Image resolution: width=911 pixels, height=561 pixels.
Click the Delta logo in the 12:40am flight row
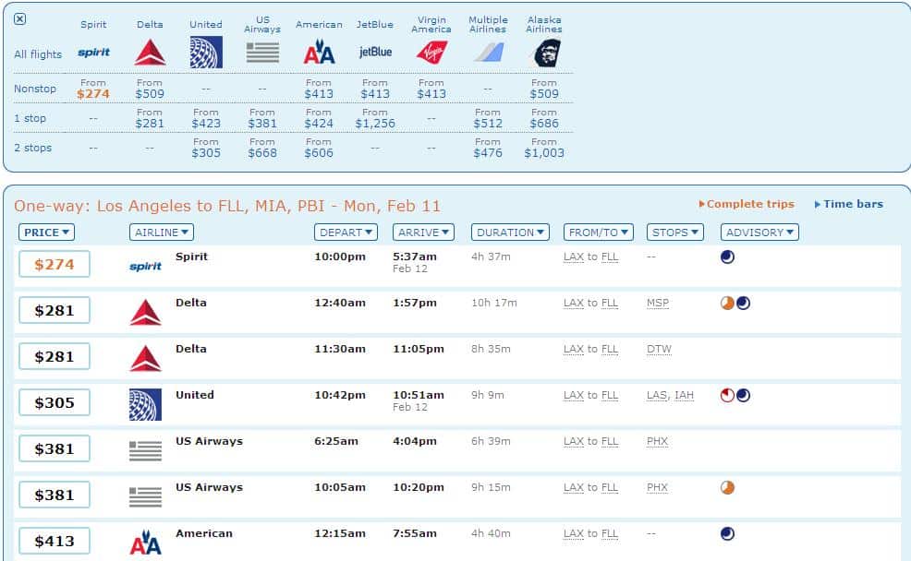(145, 312)
